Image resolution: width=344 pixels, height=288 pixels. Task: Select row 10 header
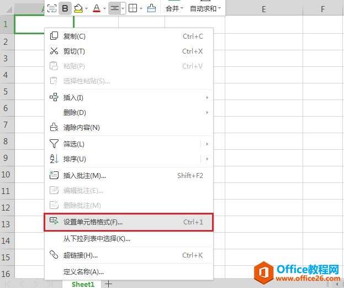coord(7,175)
